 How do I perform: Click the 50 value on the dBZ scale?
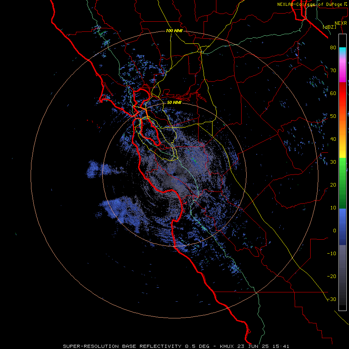[x=333, y=116]
